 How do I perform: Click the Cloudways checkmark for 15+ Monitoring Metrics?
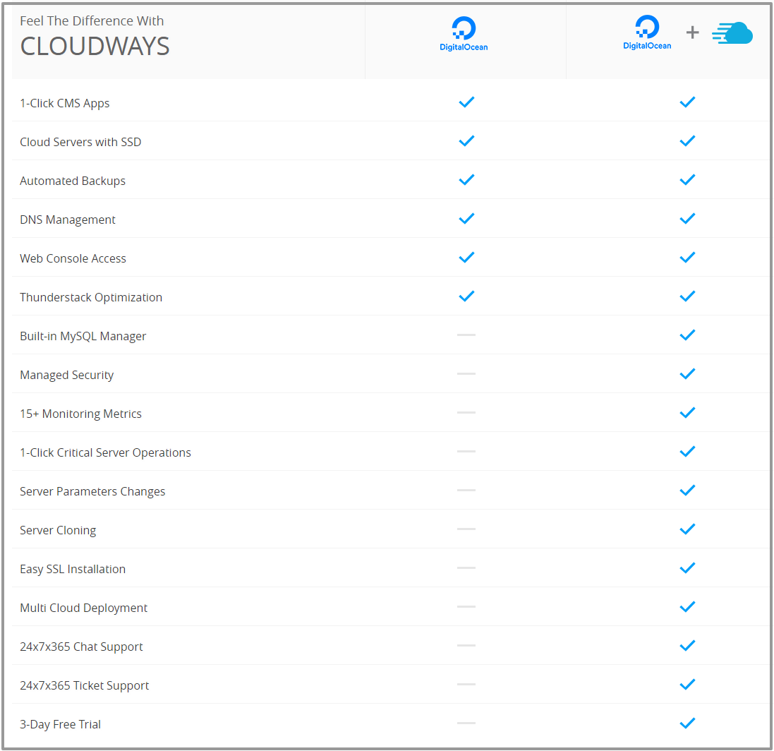[x=687, y=413]
